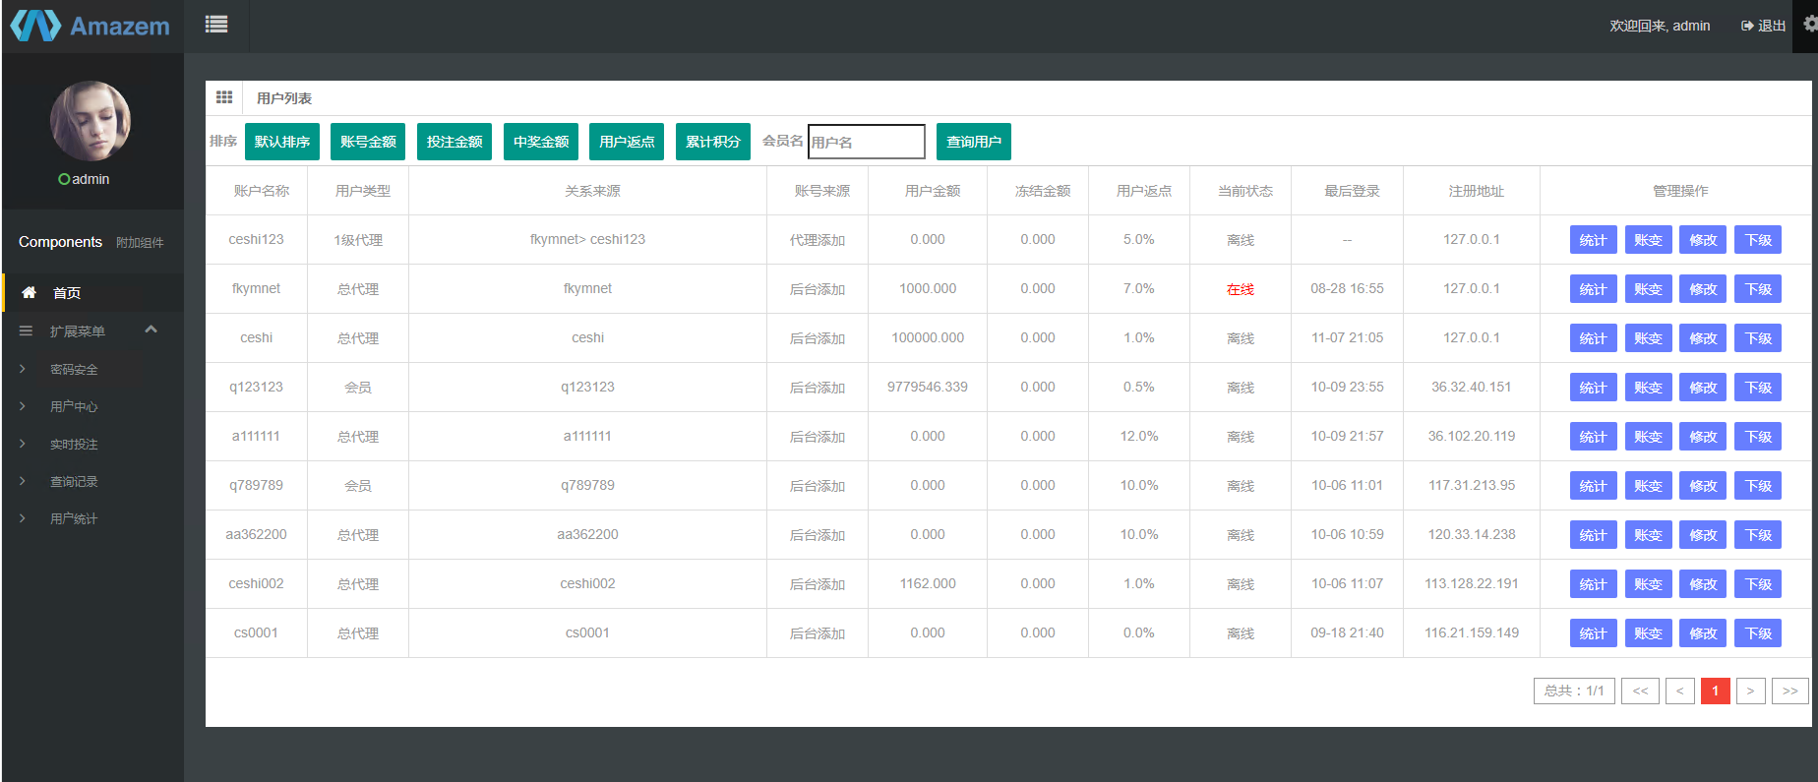Collapse the 扩展菜单 section chevron
The image size is (1818, 782).
[151, 330]
